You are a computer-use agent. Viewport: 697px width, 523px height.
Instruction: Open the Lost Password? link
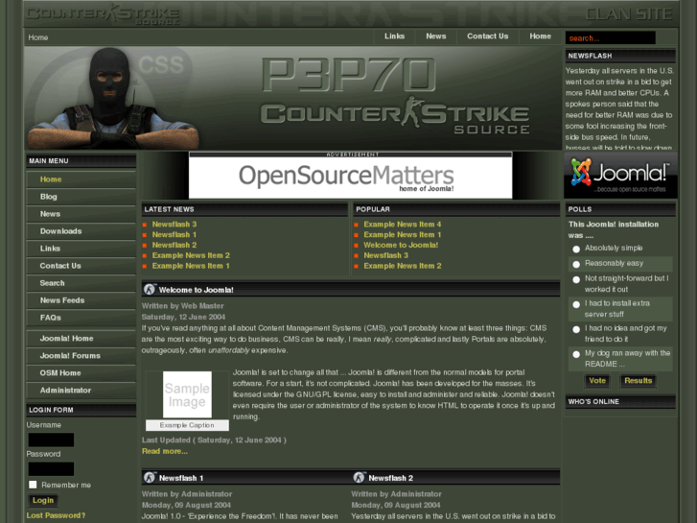[56, 515]
